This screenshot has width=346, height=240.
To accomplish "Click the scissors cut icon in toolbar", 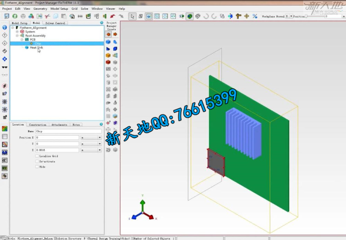I will [x=47, y=16].
